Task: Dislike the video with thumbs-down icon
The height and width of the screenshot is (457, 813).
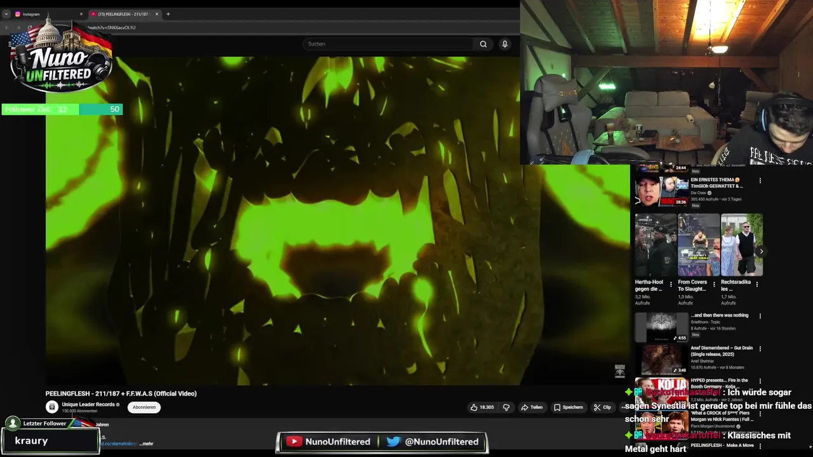Action: pyautogui.click(x=506, y=407)
